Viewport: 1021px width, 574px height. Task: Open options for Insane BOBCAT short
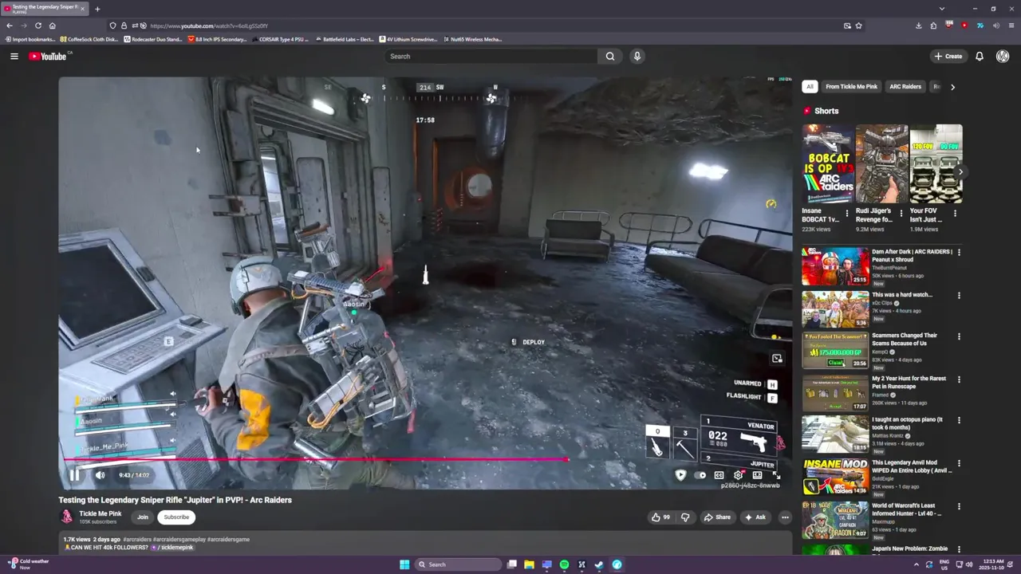point(847,214)
